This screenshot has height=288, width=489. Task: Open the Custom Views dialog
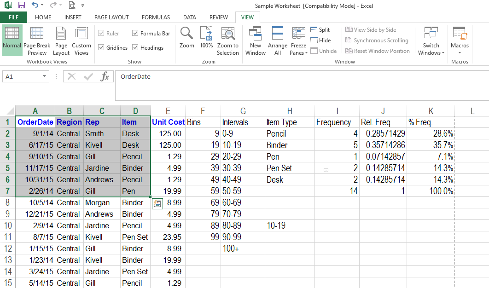[81, 40]
